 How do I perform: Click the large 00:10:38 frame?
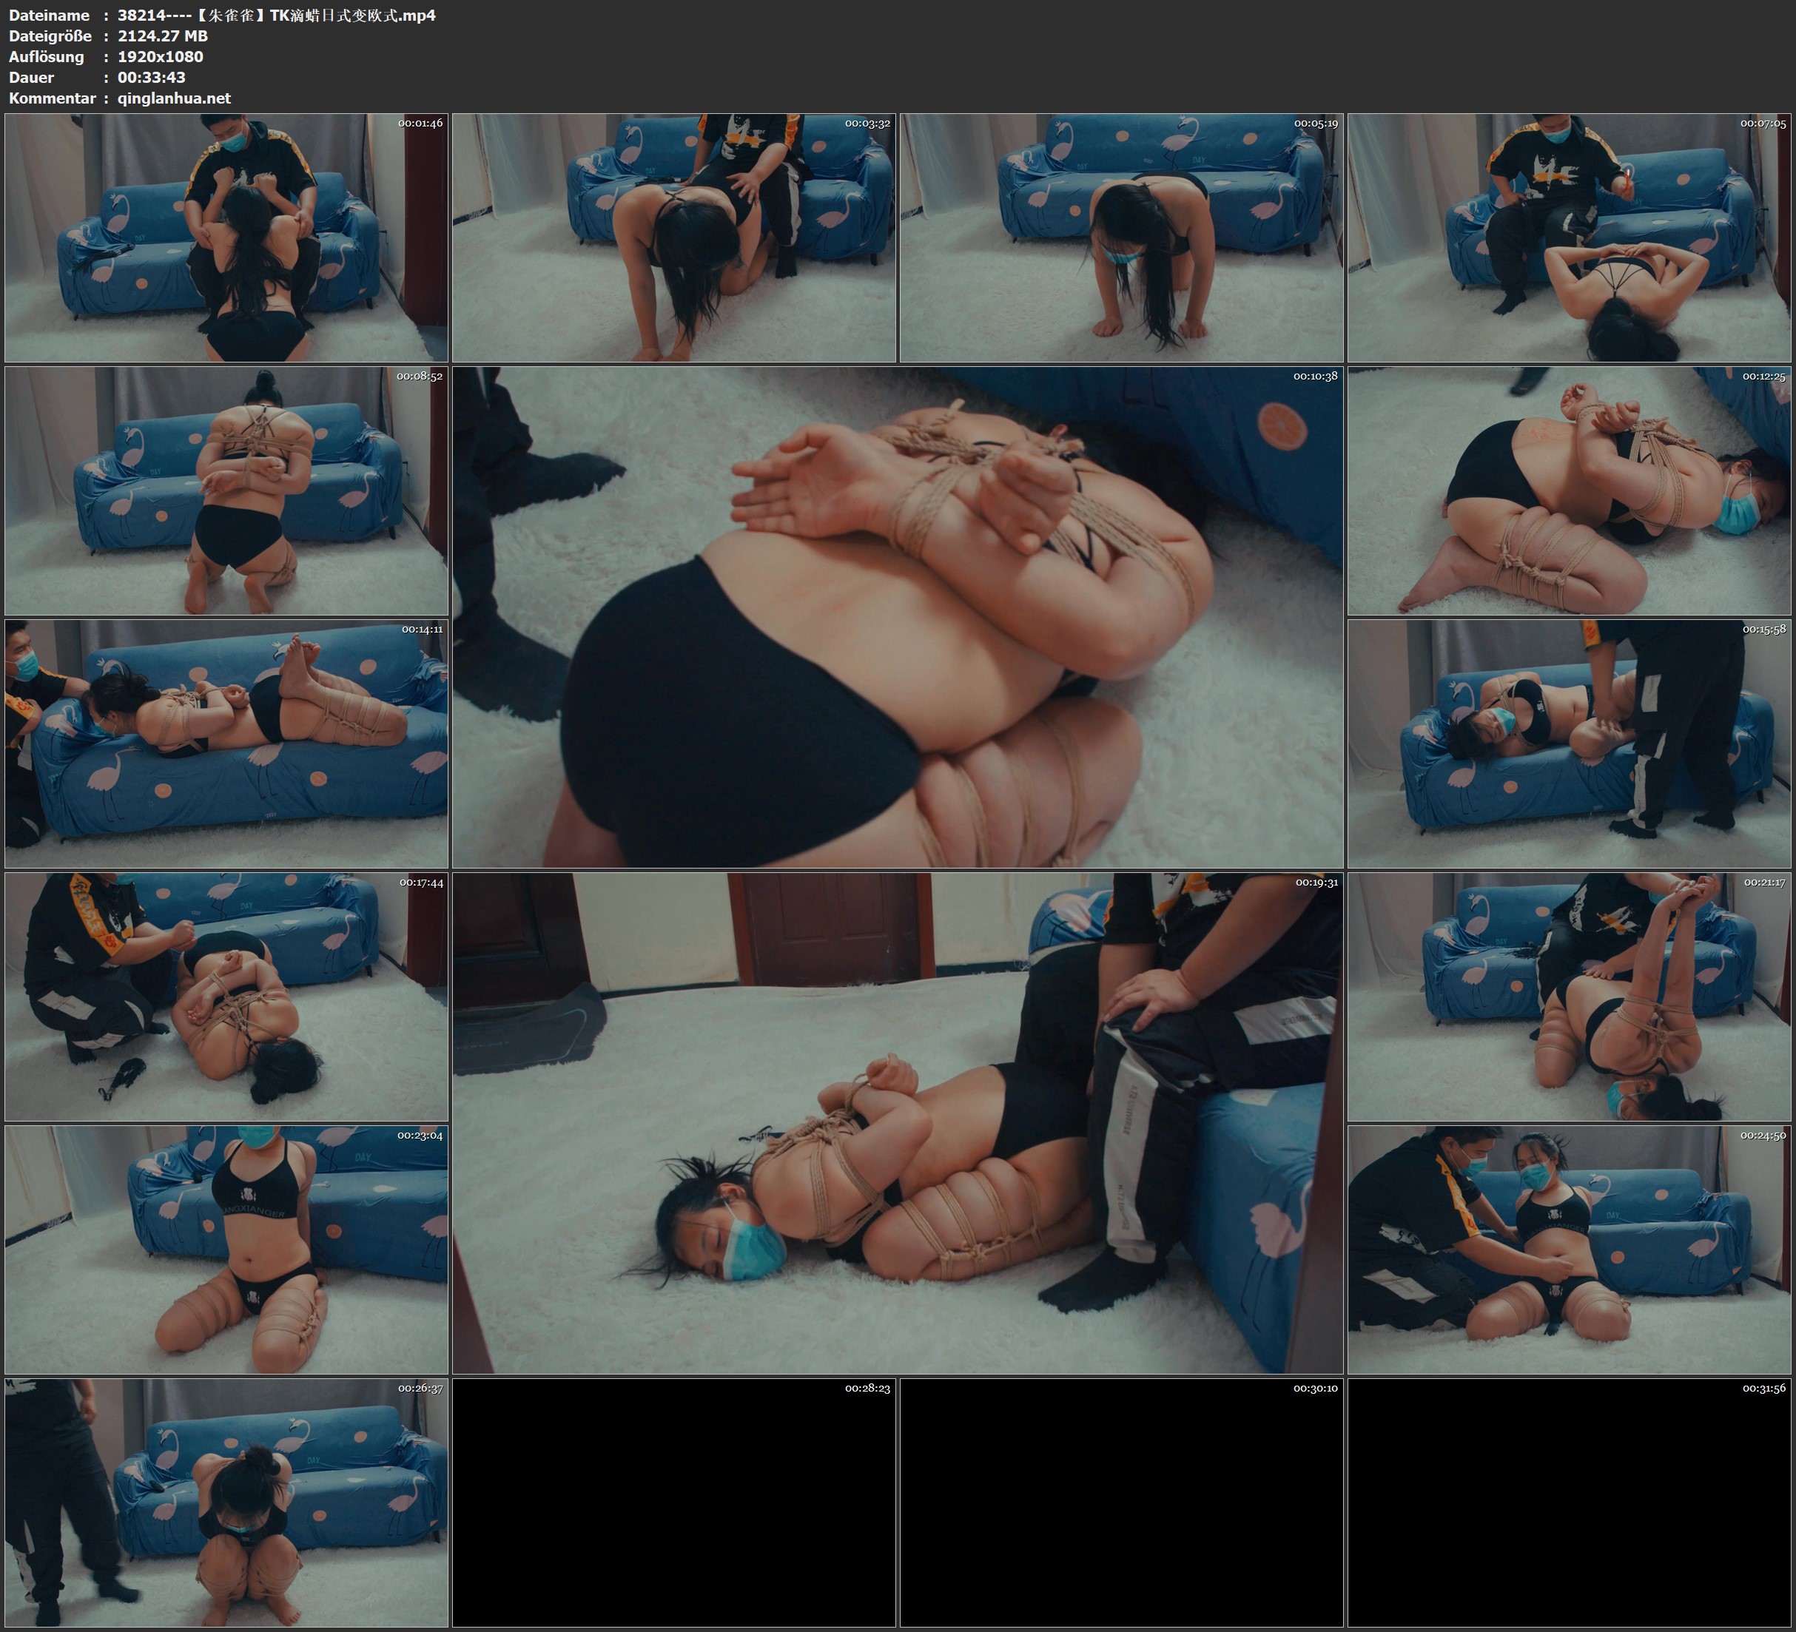[897, 616]
